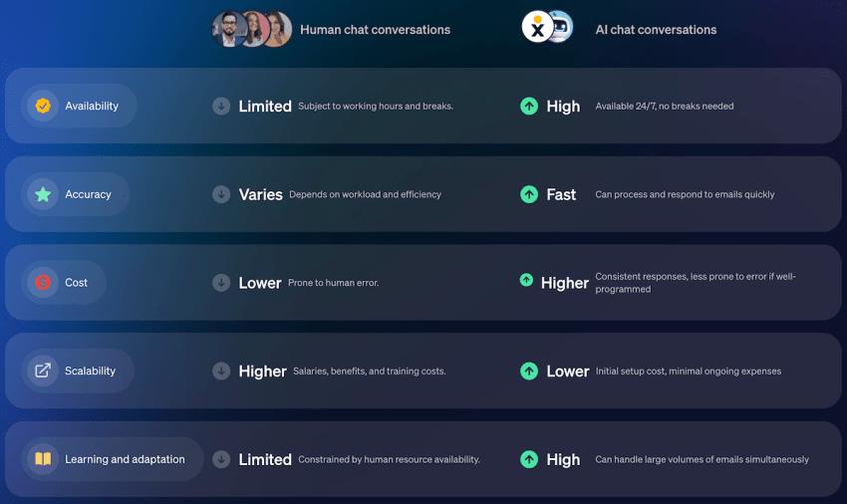Click the open book Learning and adaptation icon
This screenshot has height=504, width=847.
[43, 459]
